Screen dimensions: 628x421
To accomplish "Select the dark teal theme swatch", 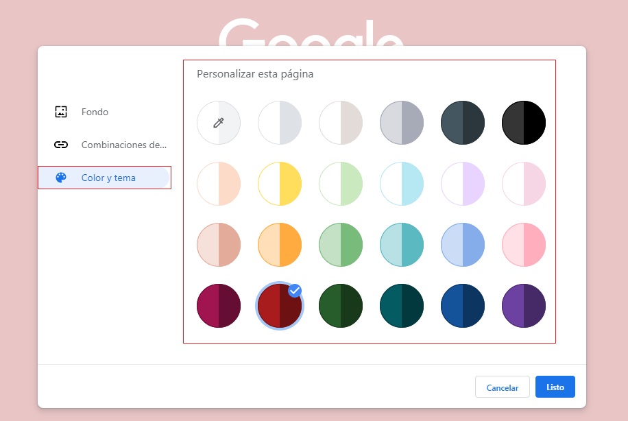I will pos(402,306).
